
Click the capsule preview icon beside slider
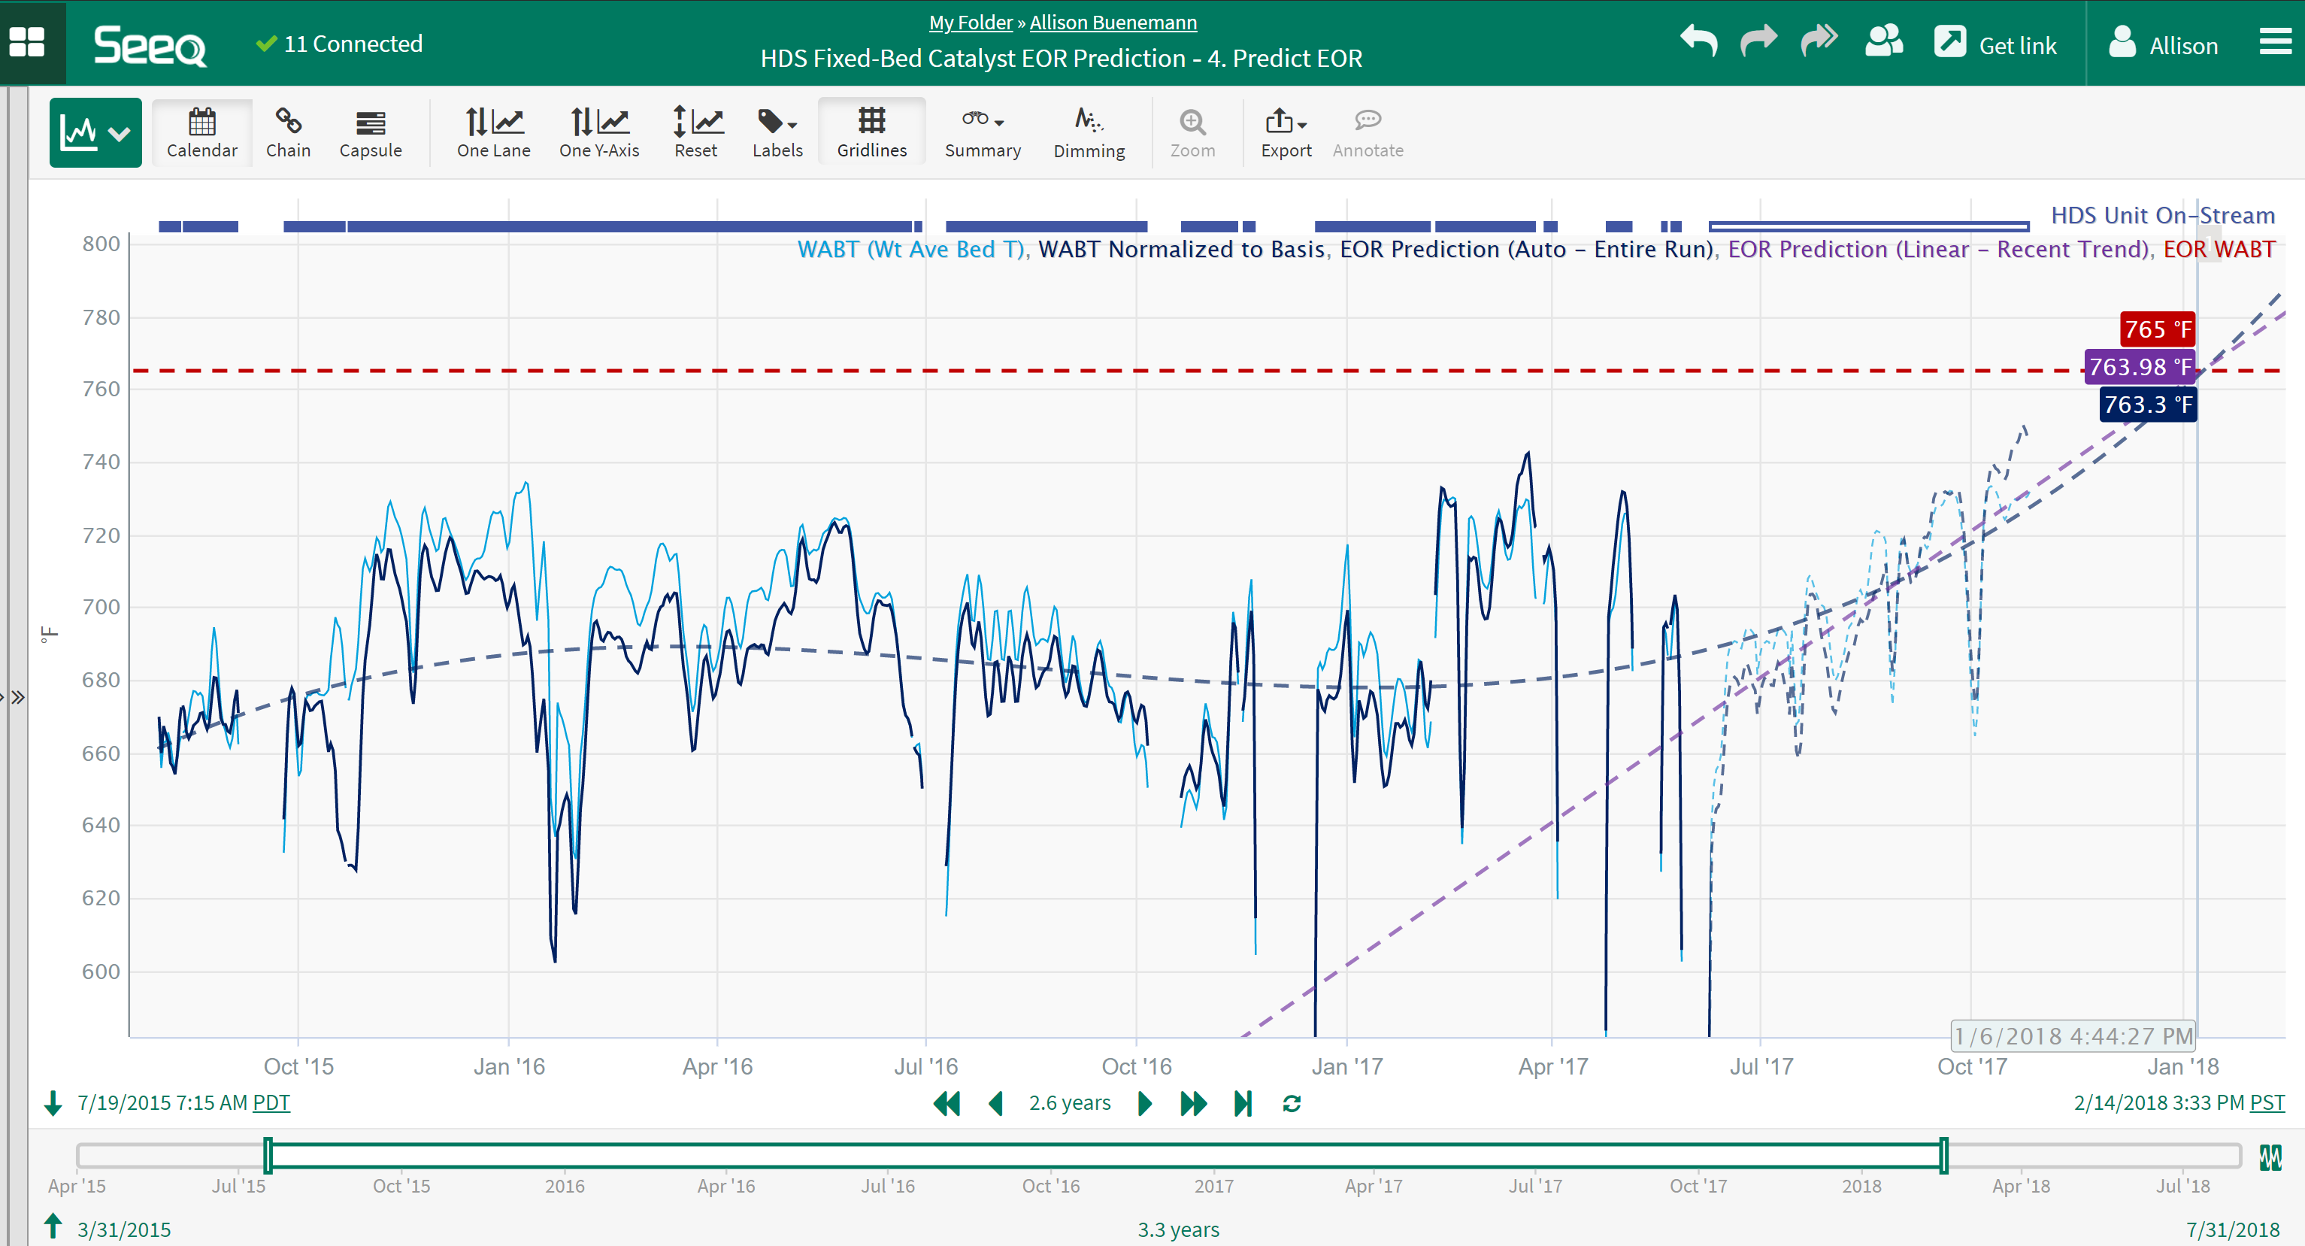click(2270, 1157)
